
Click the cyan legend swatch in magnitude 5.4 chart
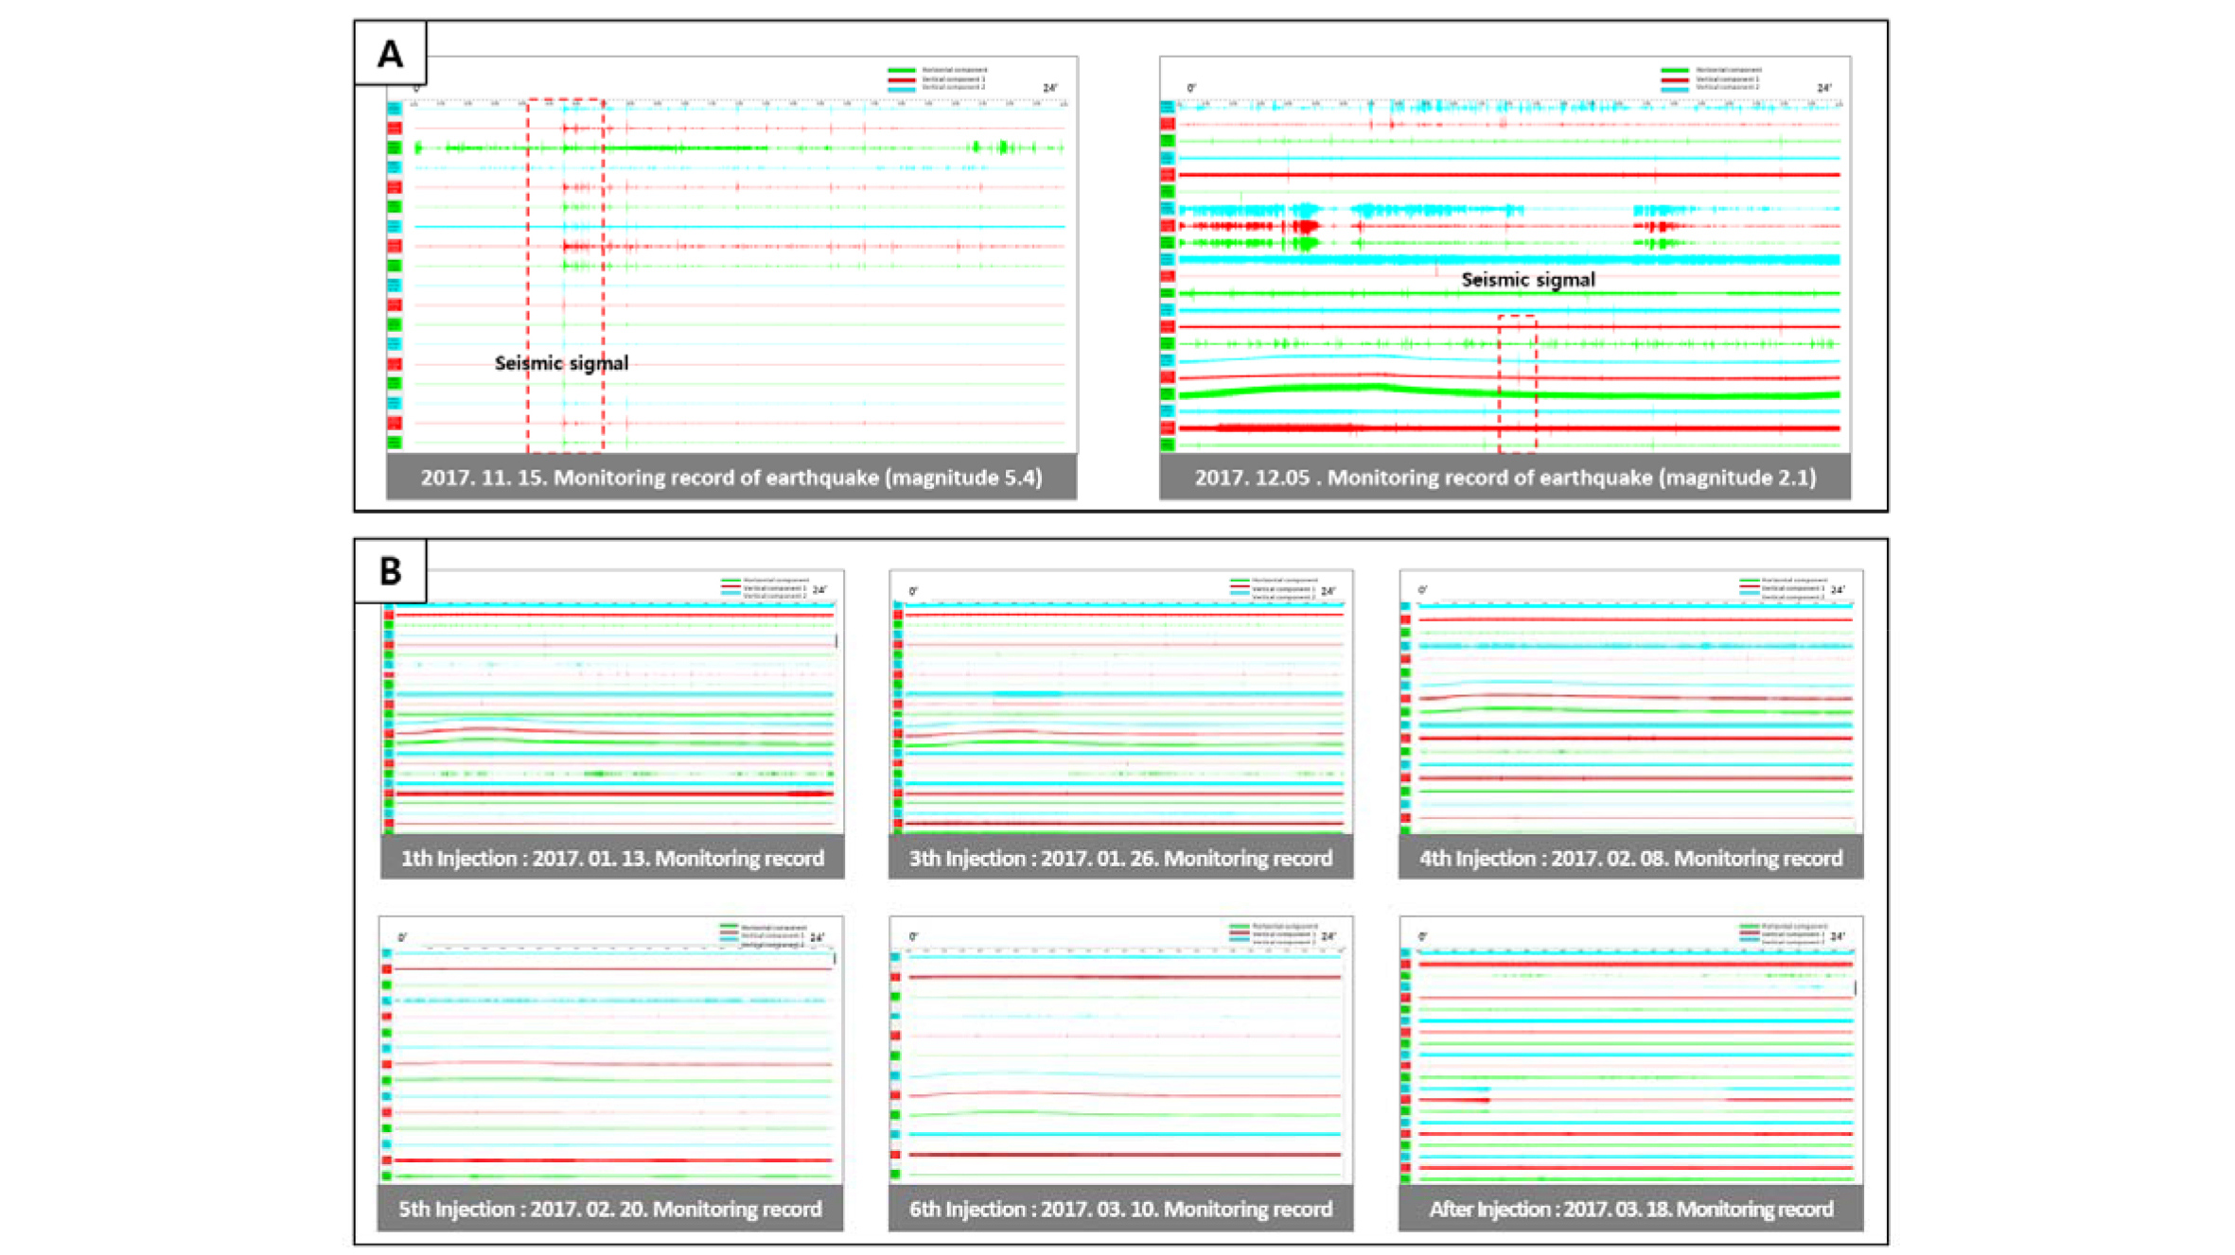901,88
